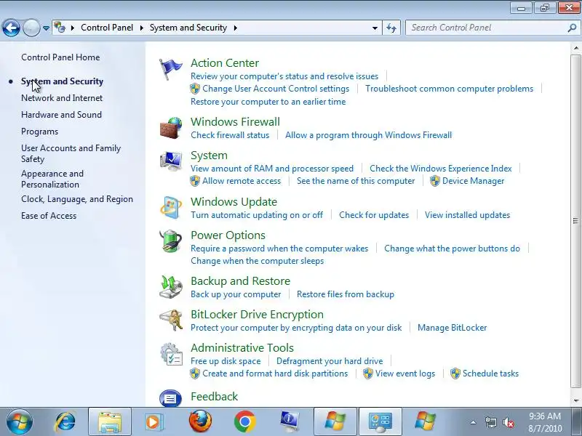Open the address bar history dropdown
This screenshot has height=436, width=582.
pyautogui.click(x=375, y=28)
